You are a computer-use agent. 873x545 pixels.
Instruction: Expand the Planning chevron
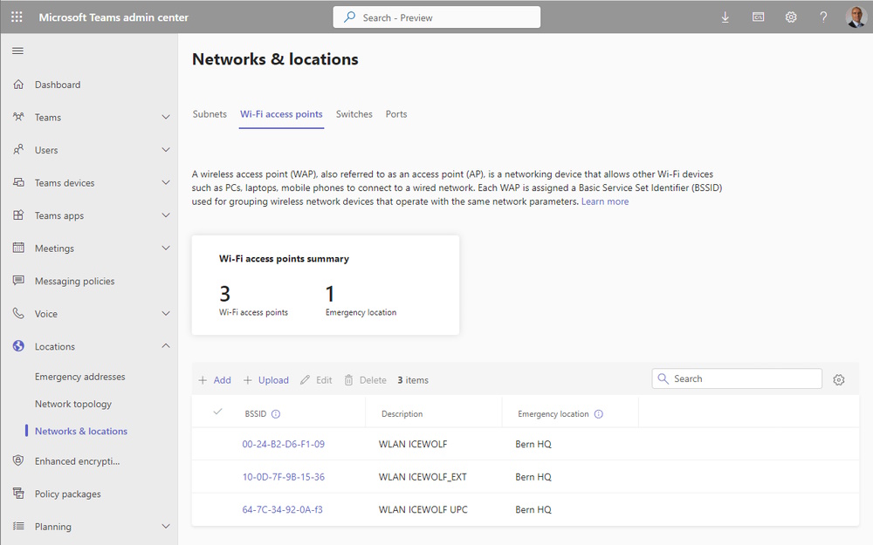coord(165,526)
